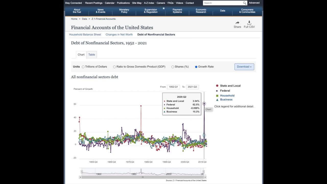This screenshot has width=327, height=184.
Task: Open Recent Postings link
Action: pyautogui.click(x=94, y=3)
